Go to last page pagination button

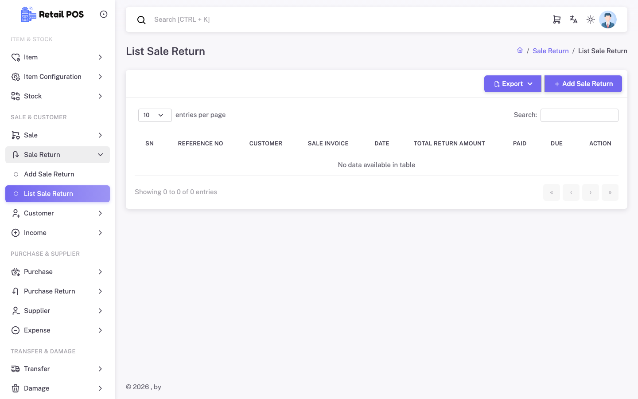(610, 192)
